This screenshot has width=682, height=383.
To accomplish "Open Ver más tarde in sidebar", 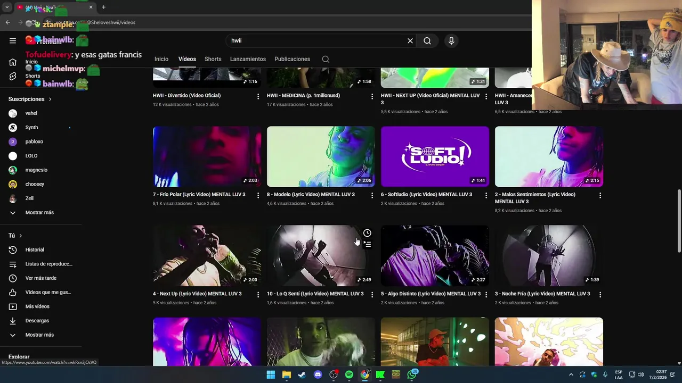I will pos(41,278).
